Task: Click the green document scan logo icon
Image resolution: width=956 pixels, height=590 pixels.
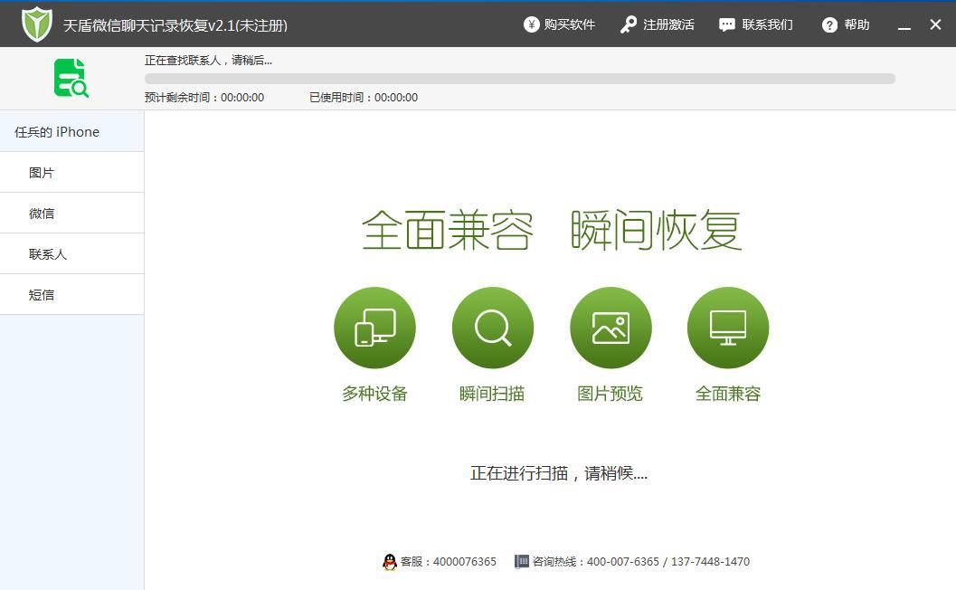Action: tap(71, 78)
